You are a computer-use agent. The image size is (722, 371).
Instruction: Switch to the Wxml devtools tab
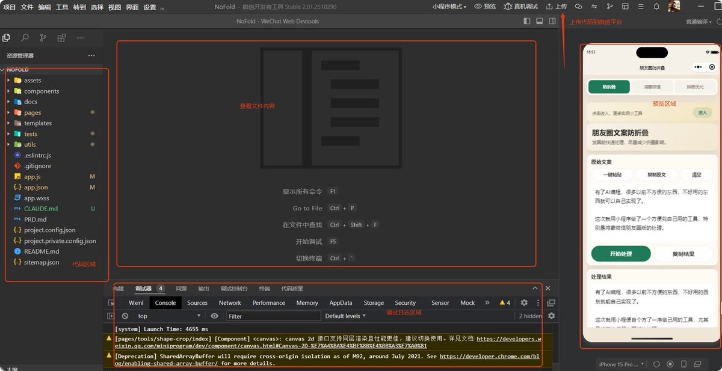[x=136, y=303]
